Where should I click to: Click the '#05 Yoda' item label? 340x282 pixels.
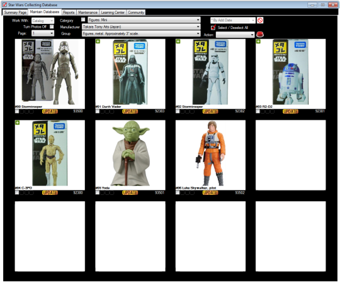[x=103, y=188]
